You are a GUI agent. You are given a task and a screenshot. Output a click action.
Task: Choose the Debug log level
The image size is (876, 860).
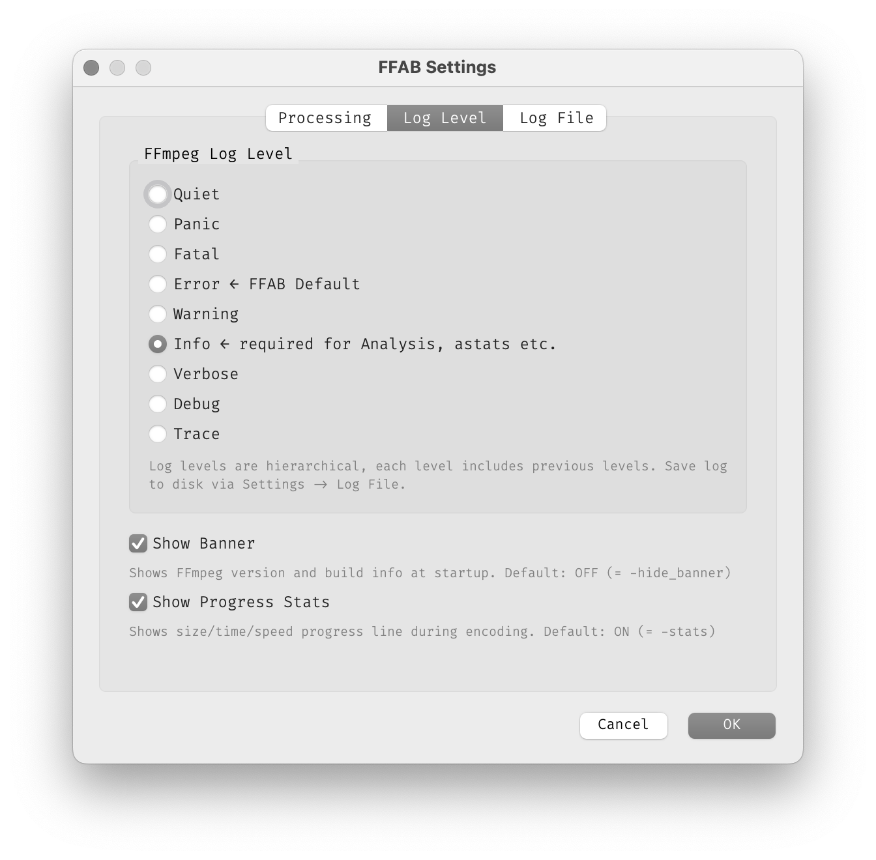pyautogui.click(x=157, y=404)
